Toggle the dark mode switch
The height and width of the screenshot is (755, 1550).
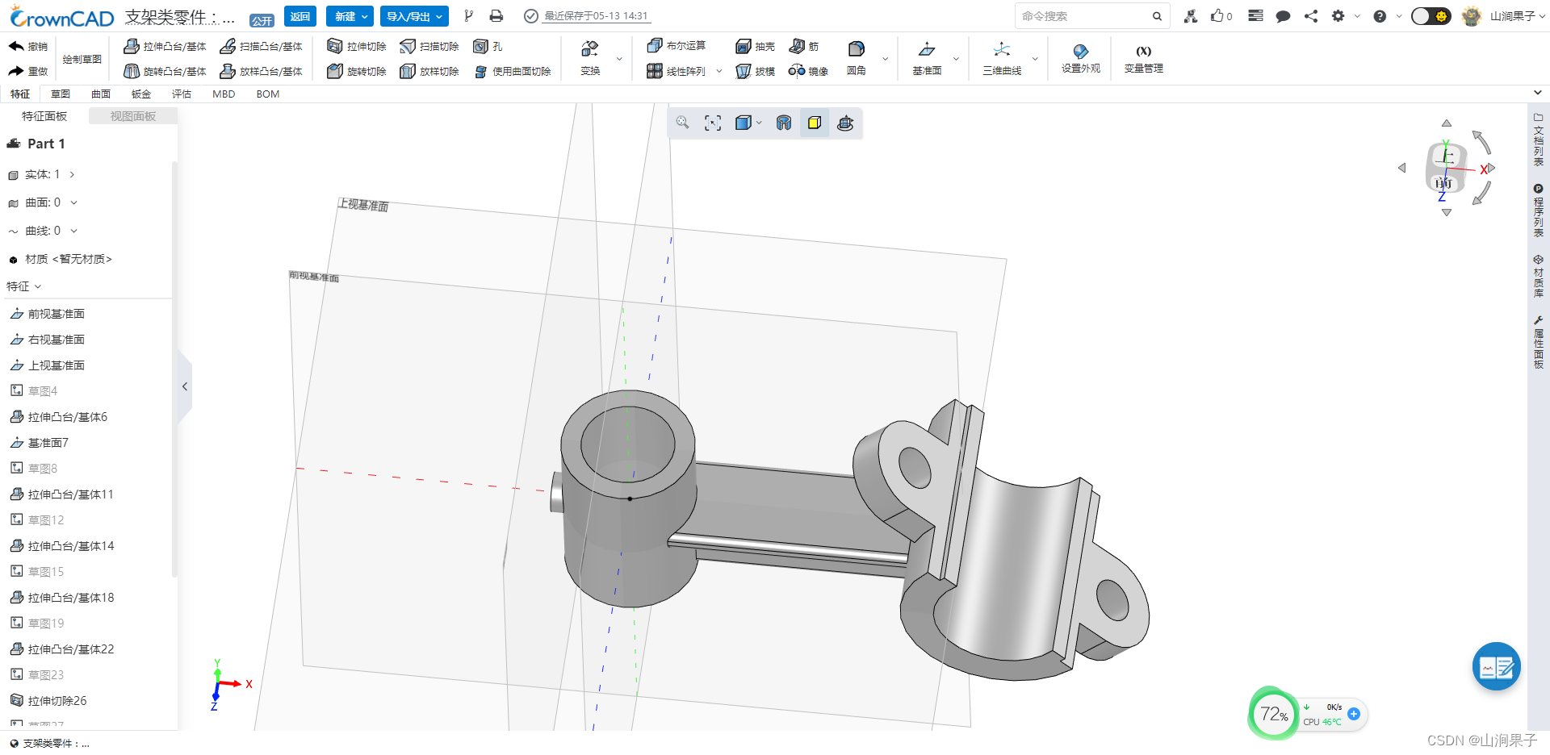(x=1431, y=16)
